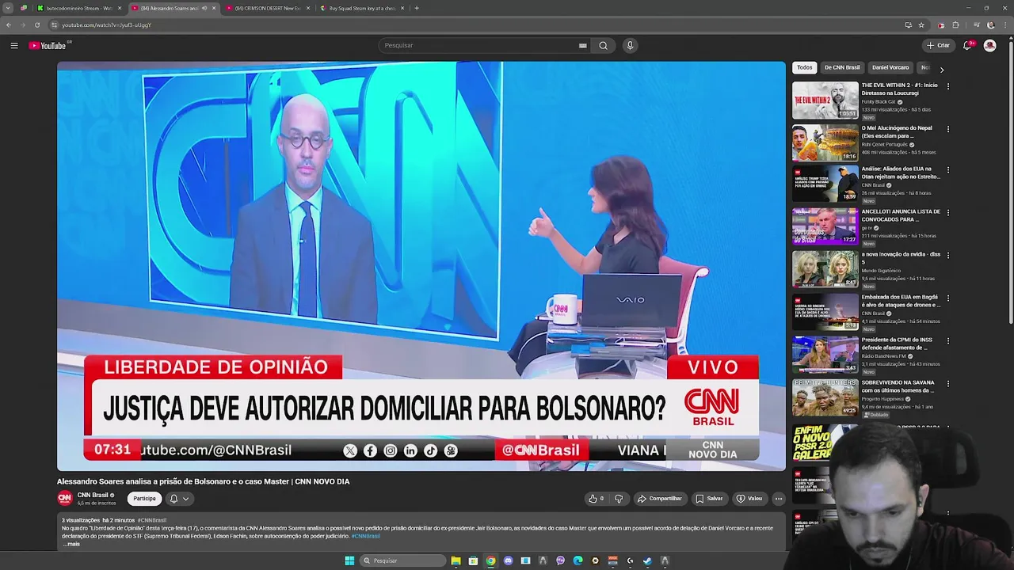
Task: Open the Windows Start menu
Action: [349, 560]
